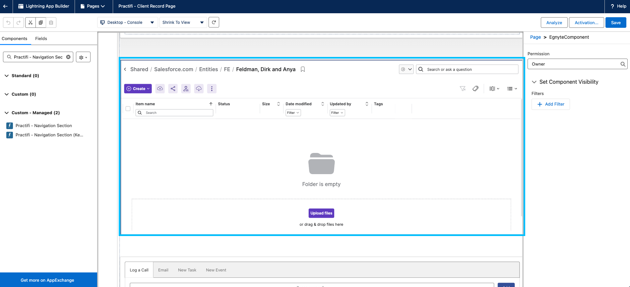This screenshot has height=287, width=630.
Task: Click the Item name search field
Action: point(174,113)
